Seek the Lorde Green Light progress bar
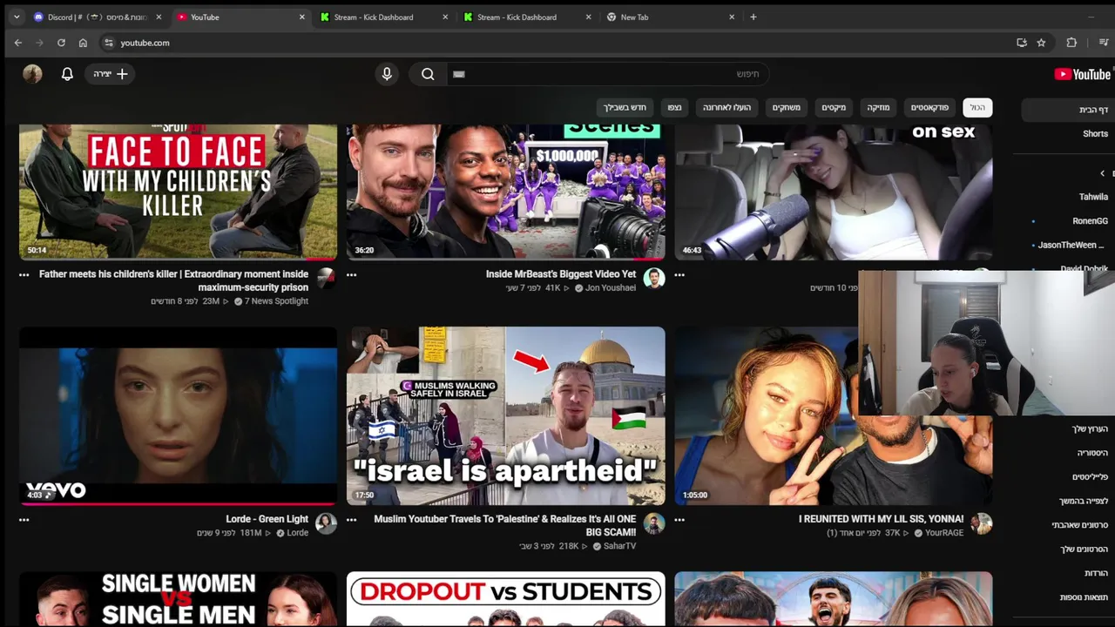Screen dimensions: 1115x627 (x=178, y=503)
